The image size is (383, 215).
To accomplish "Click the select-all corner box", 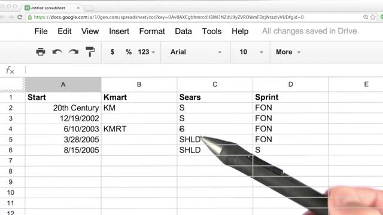I will click(x=12, y=85).
